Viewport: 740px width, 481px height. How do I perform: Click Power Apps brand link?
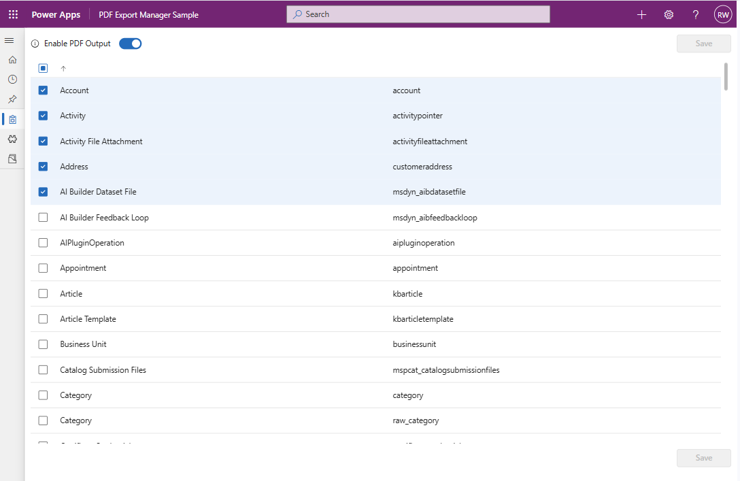[56, 15]
